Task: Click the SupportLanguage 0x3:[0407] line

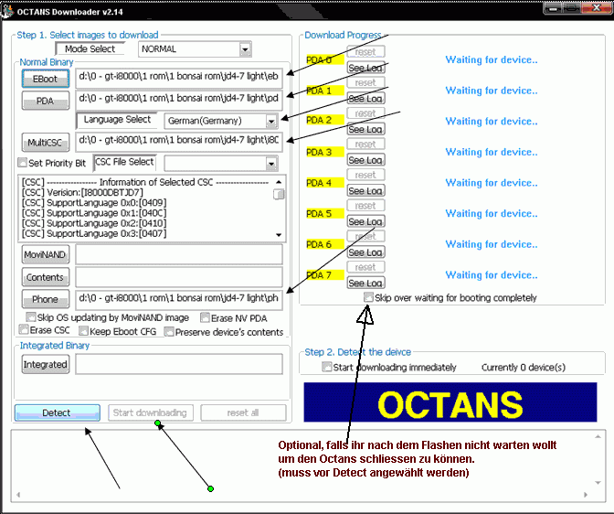Action: (94, 233)
